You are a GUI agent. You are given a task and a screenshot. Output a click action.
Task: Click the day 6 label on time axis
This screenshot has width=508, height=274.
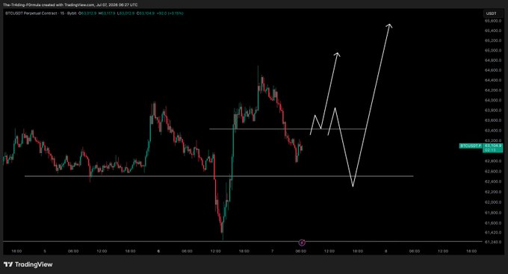click(x=158, y=252)
